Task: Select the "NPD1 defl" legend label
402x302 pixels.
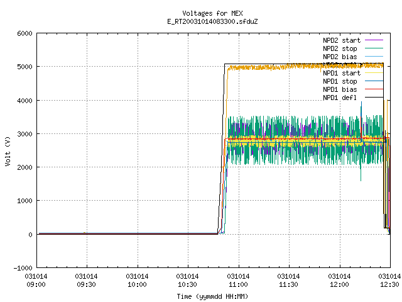Action: 340,98
